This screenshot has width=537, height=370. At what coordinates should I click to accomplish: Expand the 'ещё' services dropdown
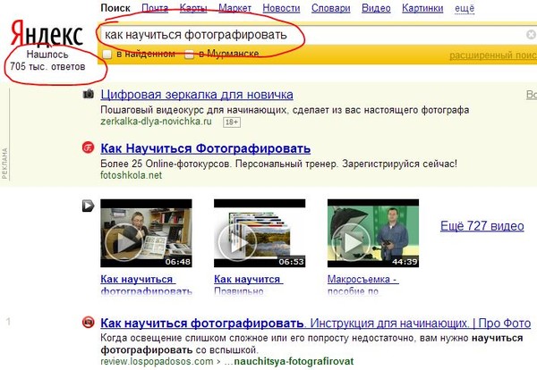[x=465, y=8]
